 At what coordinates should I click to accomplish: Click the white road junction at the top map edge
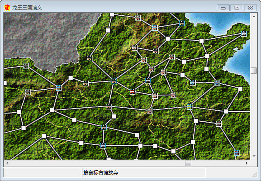pos(112,15)
